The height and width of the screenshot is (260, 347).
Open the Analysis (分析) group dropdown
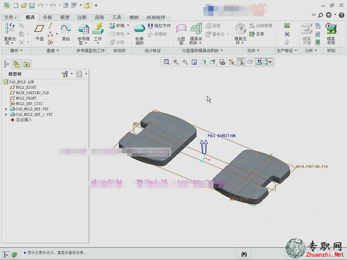(x=311, y=51)
